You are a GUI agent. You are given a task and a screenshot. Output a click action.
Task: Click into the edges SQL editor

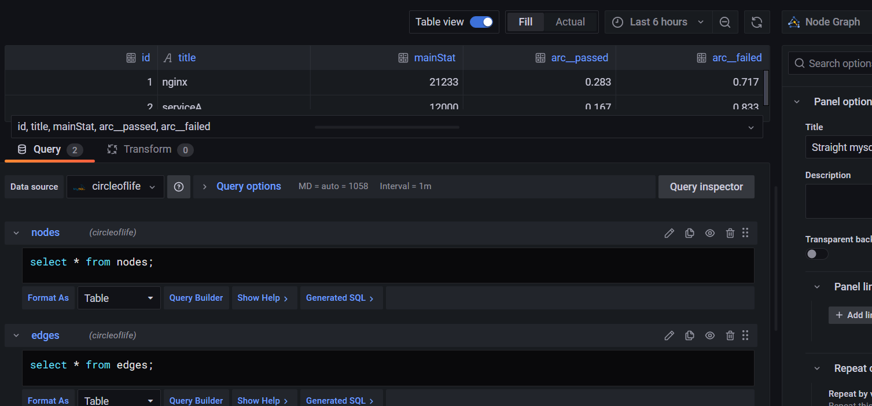[x=388, y=368]
